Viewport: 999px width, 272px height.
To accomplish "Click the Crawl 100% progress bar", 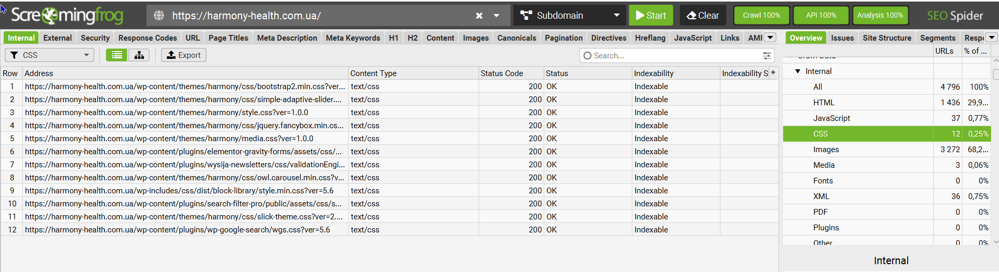I will click(761, 16).
